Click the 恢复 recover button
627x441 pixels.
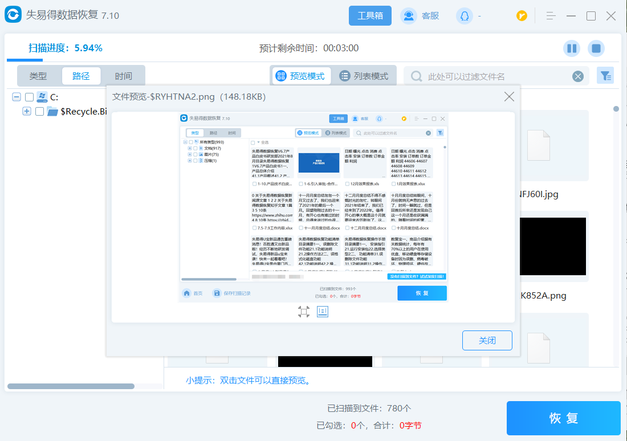point(563,418)
